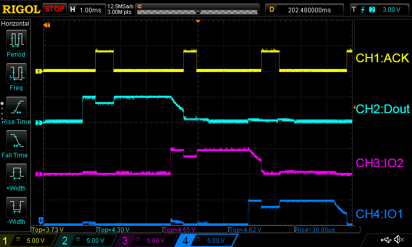Toggle the muted speaker sound icon

399,239
